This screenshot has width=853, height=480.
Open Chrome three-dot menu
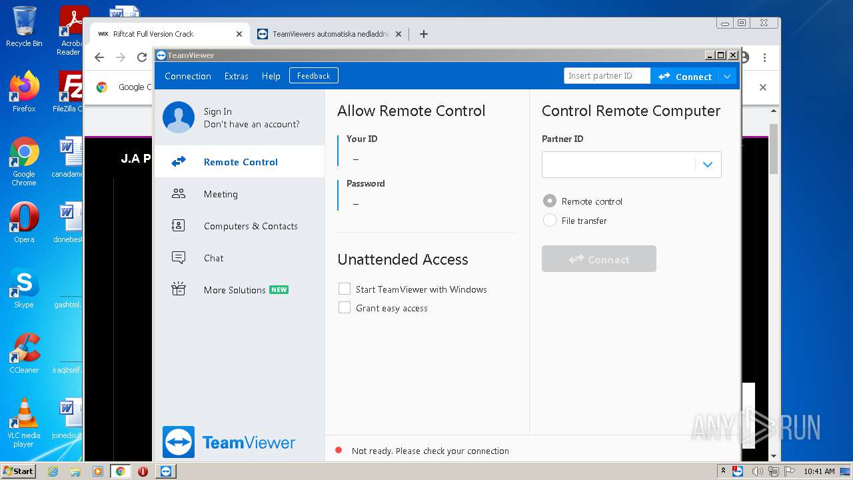(x=765, y=57)
